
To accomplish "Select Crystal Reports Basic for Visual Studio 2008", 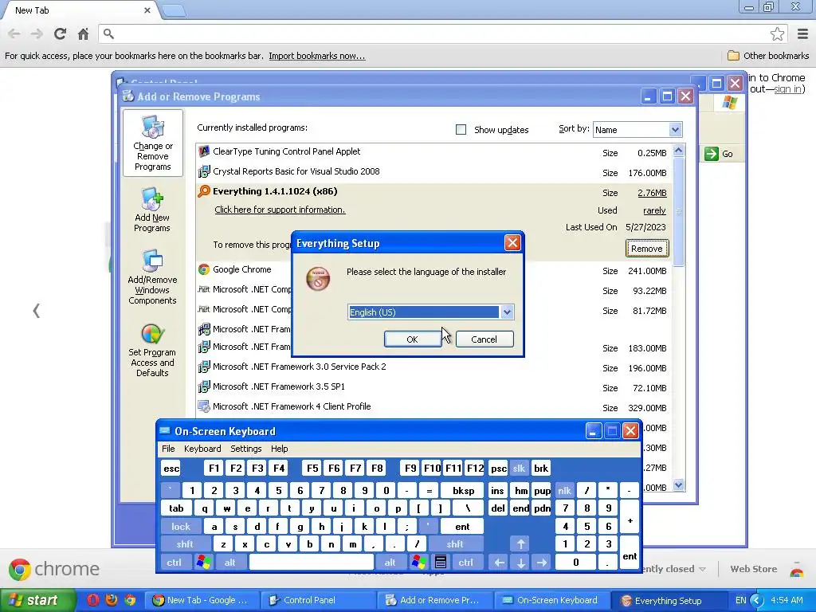I will click(x=434, y=172).
